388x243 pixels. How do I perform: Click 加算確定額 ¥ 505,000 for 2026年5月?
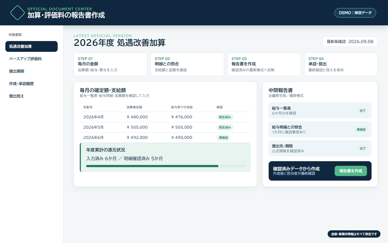[137, 127]
